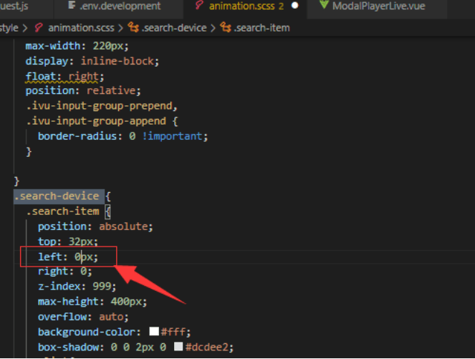Open the .search-item breadcrumb dropdown
This screenshot has width=475, height=359.
[261, 28]
